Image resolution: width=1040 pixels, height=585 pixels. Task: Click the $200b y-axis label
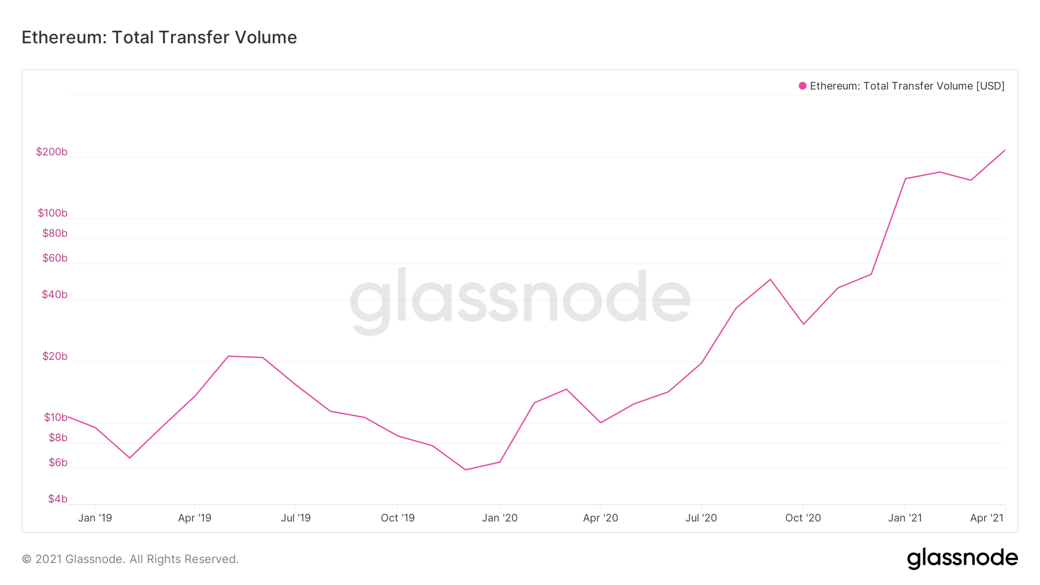[x=52, y=152]
